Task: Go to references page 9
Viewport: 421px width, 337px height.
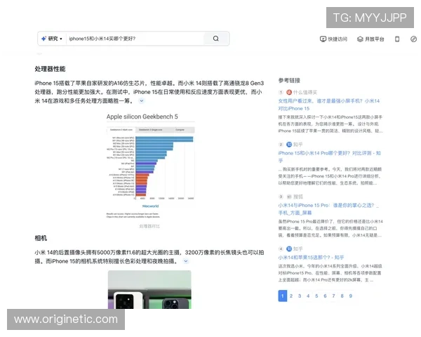Action: click(351, 296)
